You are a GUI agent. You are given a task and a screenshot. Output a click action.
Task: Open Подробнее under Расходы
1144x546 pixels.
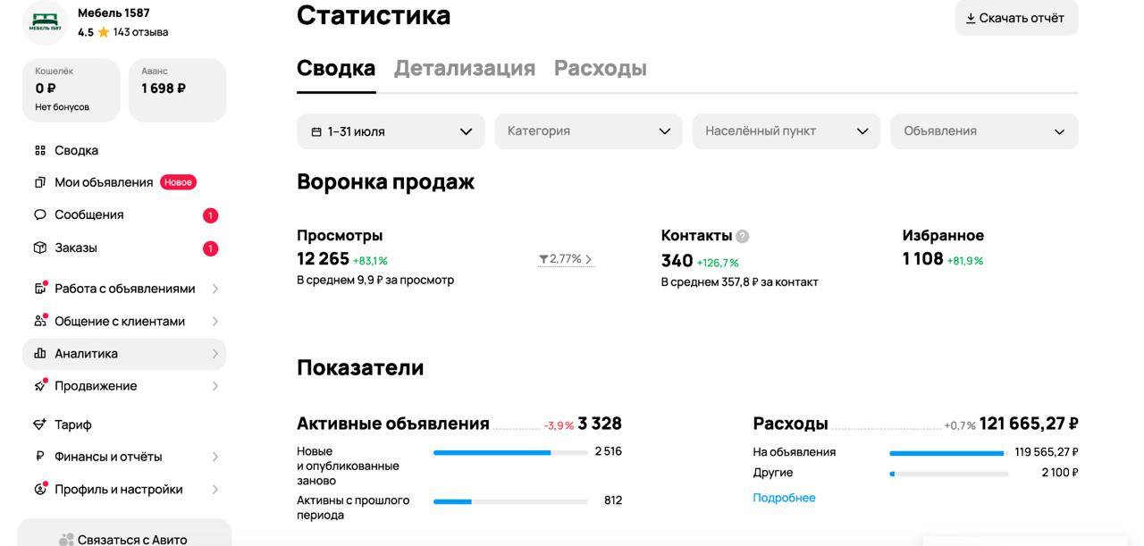click(783, 497)
